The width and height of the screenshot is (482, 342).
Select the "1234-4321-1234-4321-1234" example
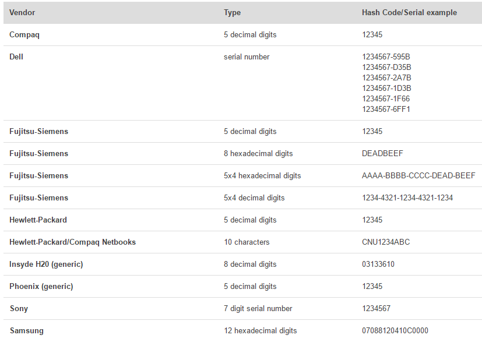pos(407,198)
